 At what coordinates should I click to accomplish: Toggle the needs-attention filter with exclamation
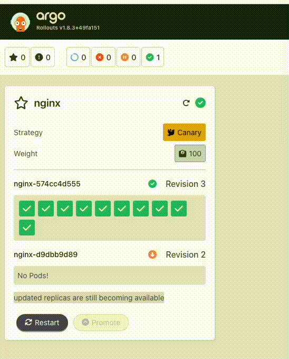43,57
